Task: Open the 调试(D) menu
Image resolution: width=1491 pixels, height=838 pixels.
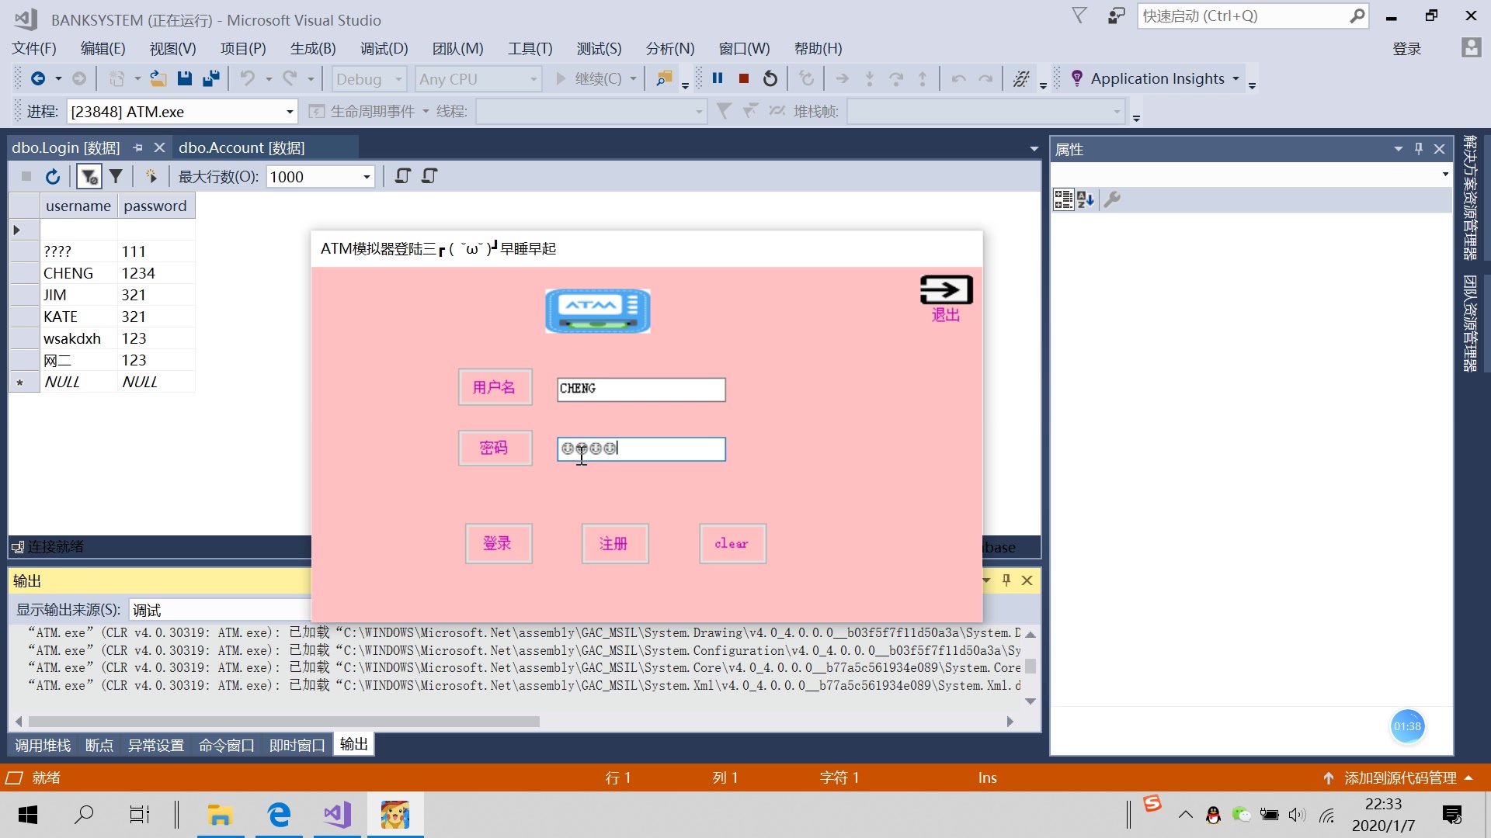Action: (384, 48)
